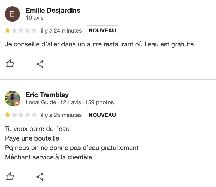Click 'Local Guide · 121 avis · 159 photos'
Image resolution: width=216 pixels, height=187 pixels.
click(70, 102)
